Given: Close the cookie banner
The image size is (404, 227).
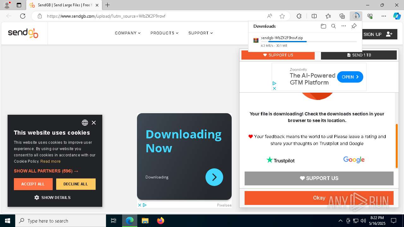Looking at the screenshot, I should [94, 123].
